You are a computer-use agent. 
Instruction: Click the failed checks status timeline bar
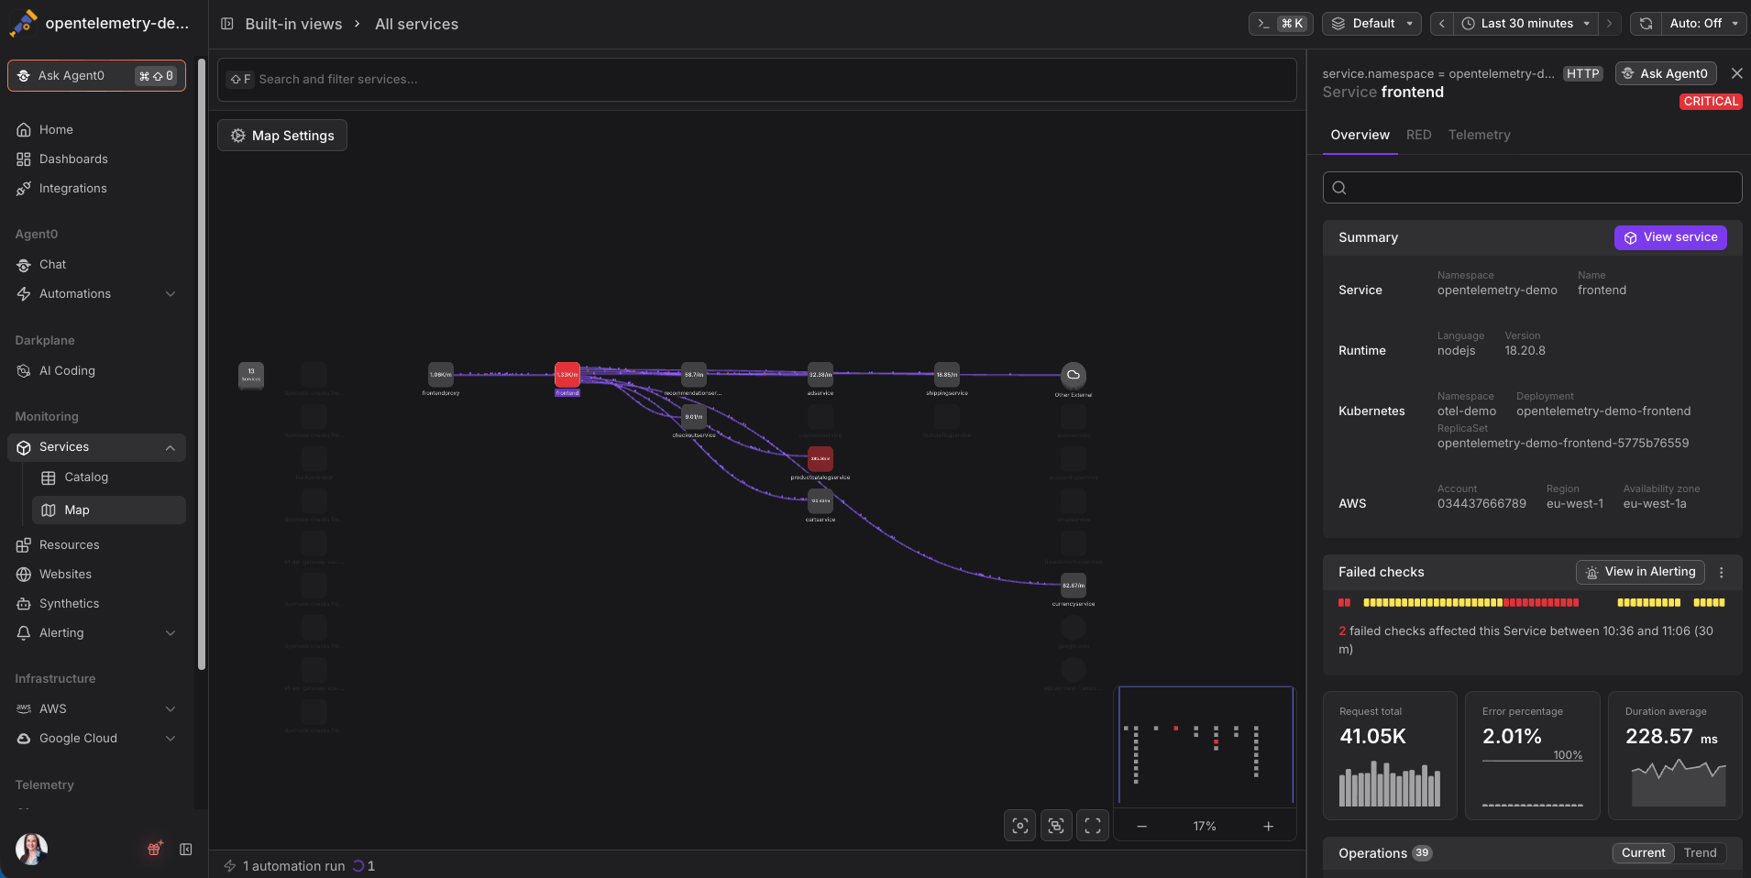pyautogui.click(x=1531, y=602)
